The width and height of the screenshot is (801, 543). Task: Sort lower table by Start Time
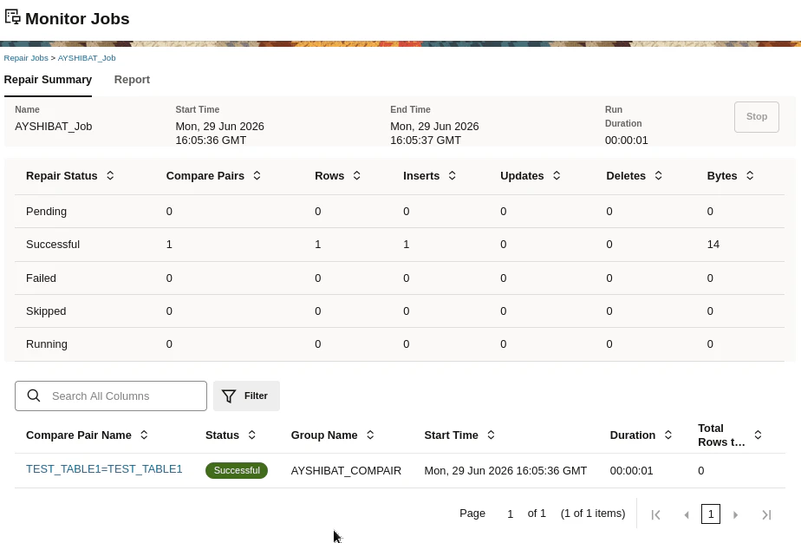click(x=491, y=435)
